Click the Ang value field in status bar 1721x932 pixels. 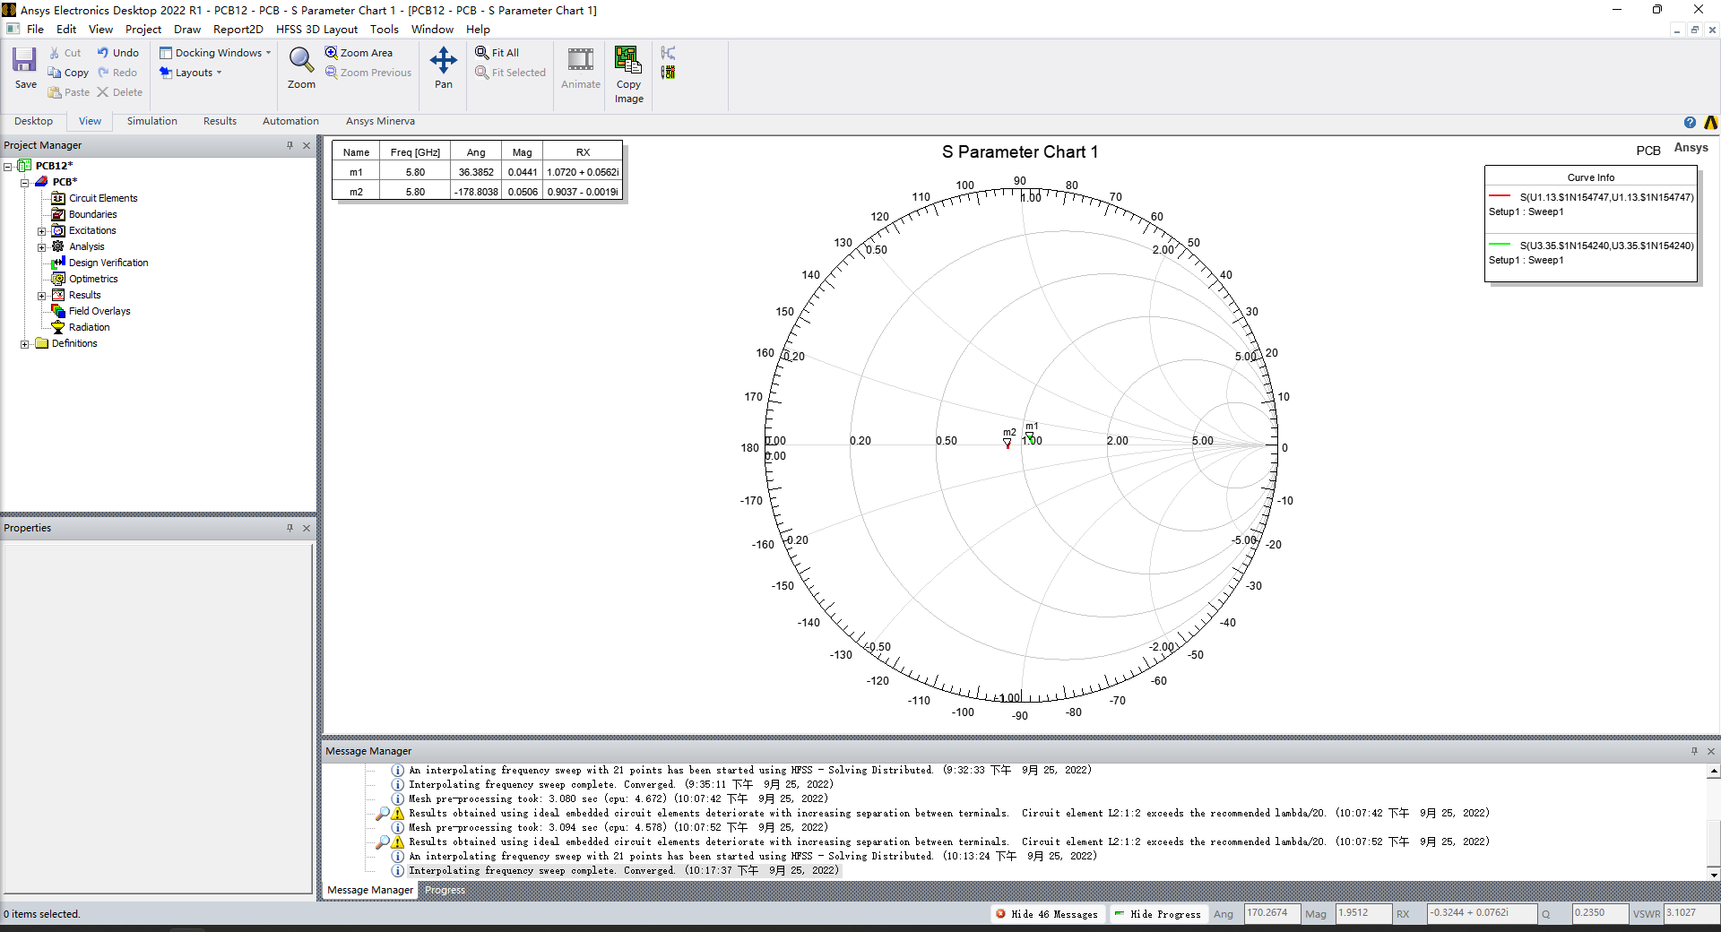tap(1272, 913)
